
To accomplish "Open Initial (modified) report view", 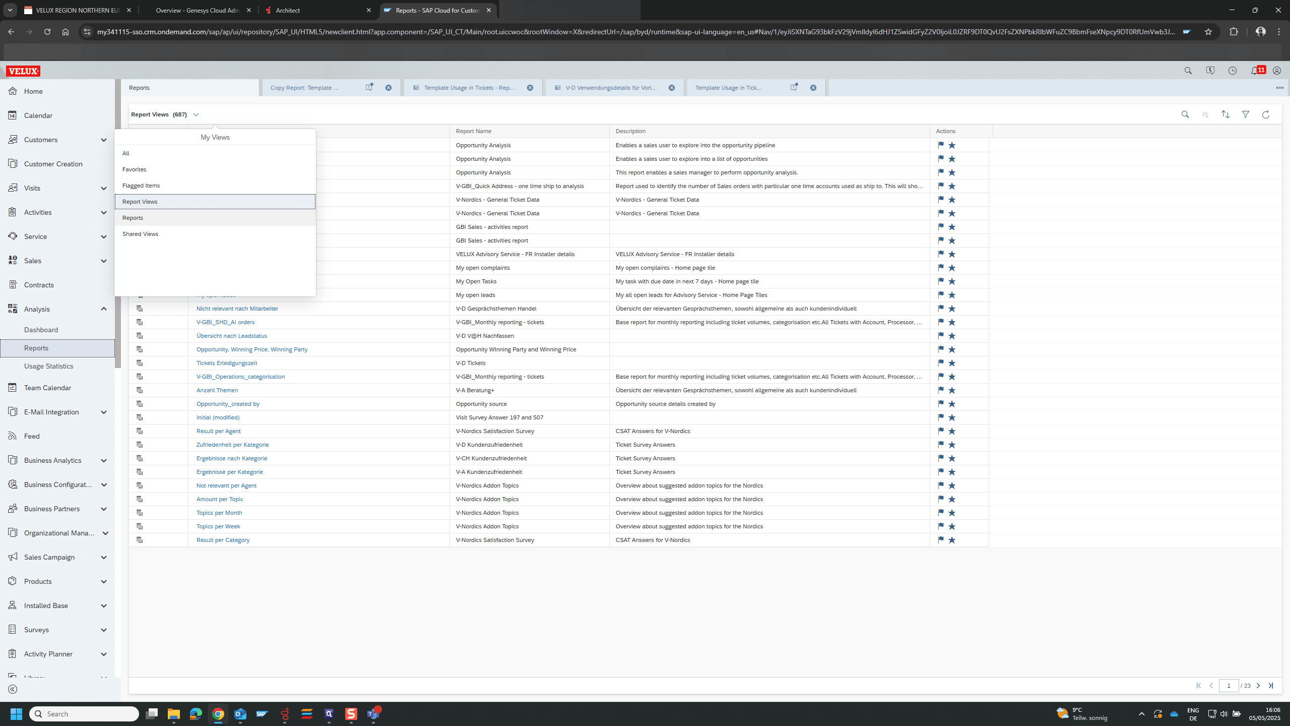I will (218, 417).
